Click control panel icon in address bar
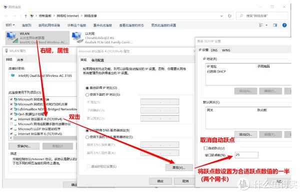 pos(32,16)
